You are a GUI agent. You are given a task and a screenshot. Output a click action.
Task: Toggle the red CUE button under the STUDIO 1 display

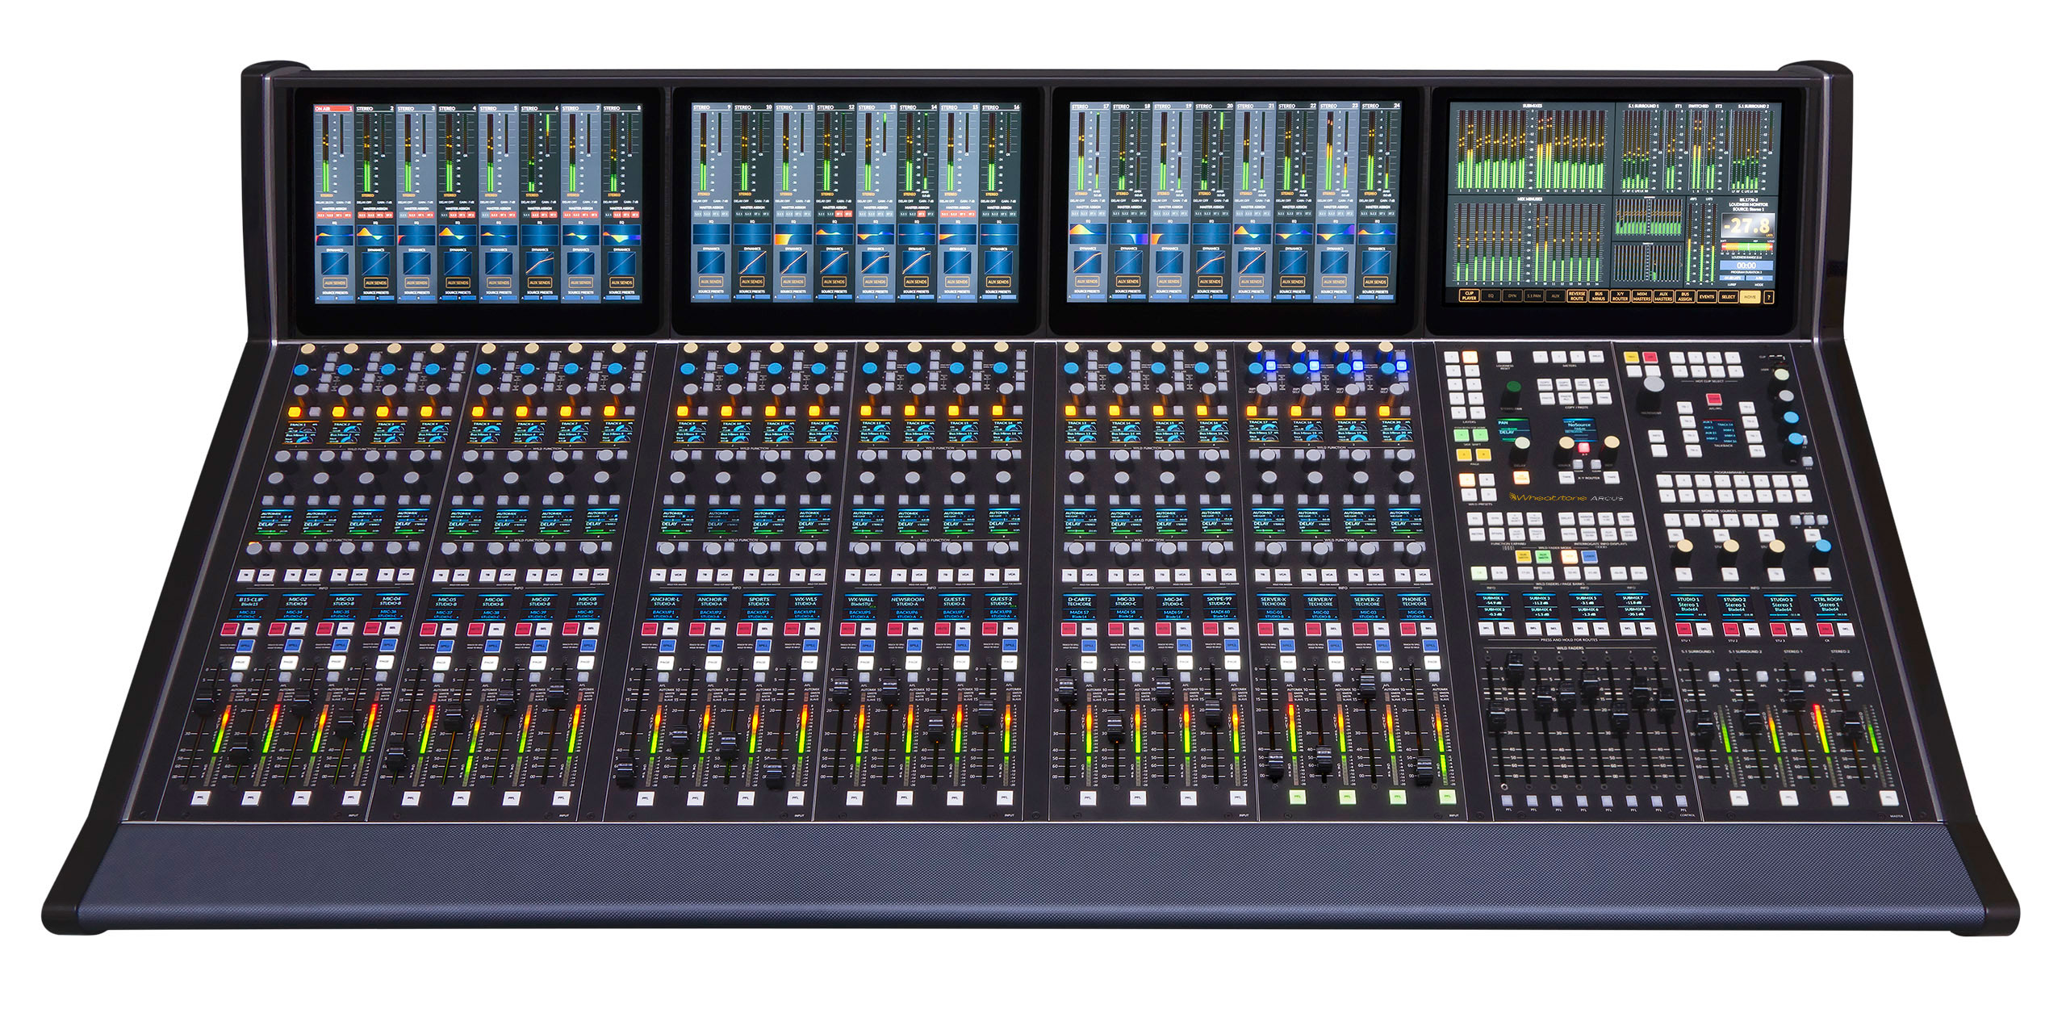[x=1684, y=632]
